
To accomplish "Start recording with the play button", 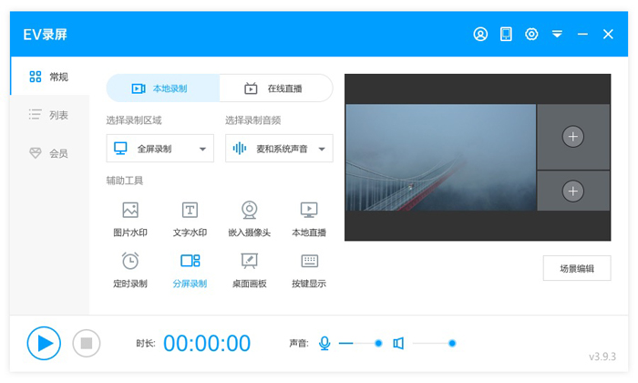I will [x=44, y=343].
